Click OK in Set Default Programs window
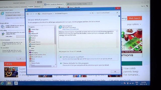 coord(115,72)
